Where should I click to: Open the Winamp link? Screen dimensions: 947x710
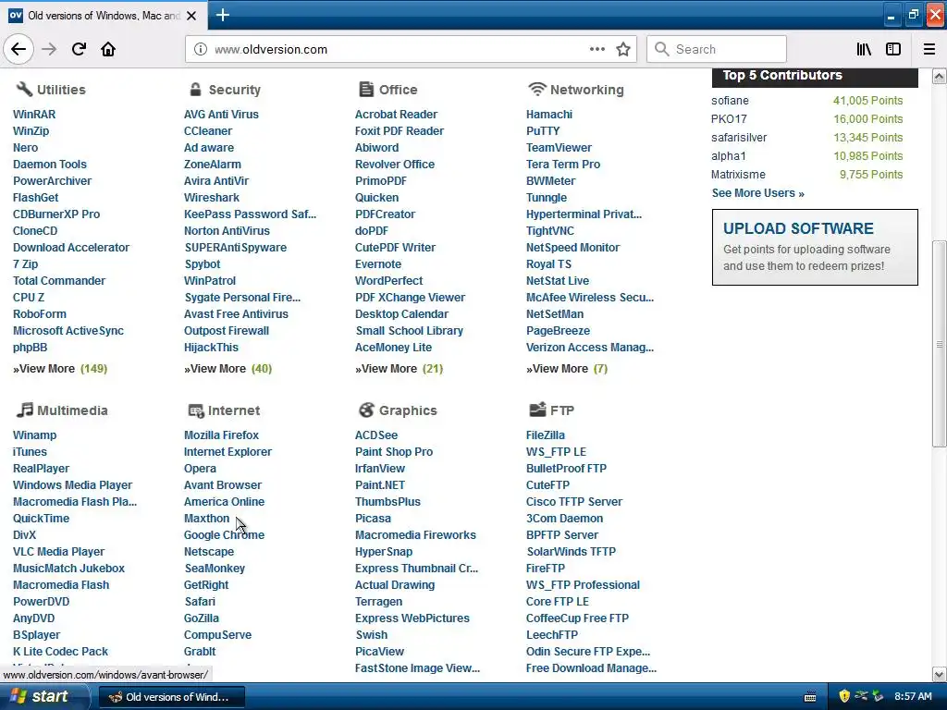[x=34, y=435]
